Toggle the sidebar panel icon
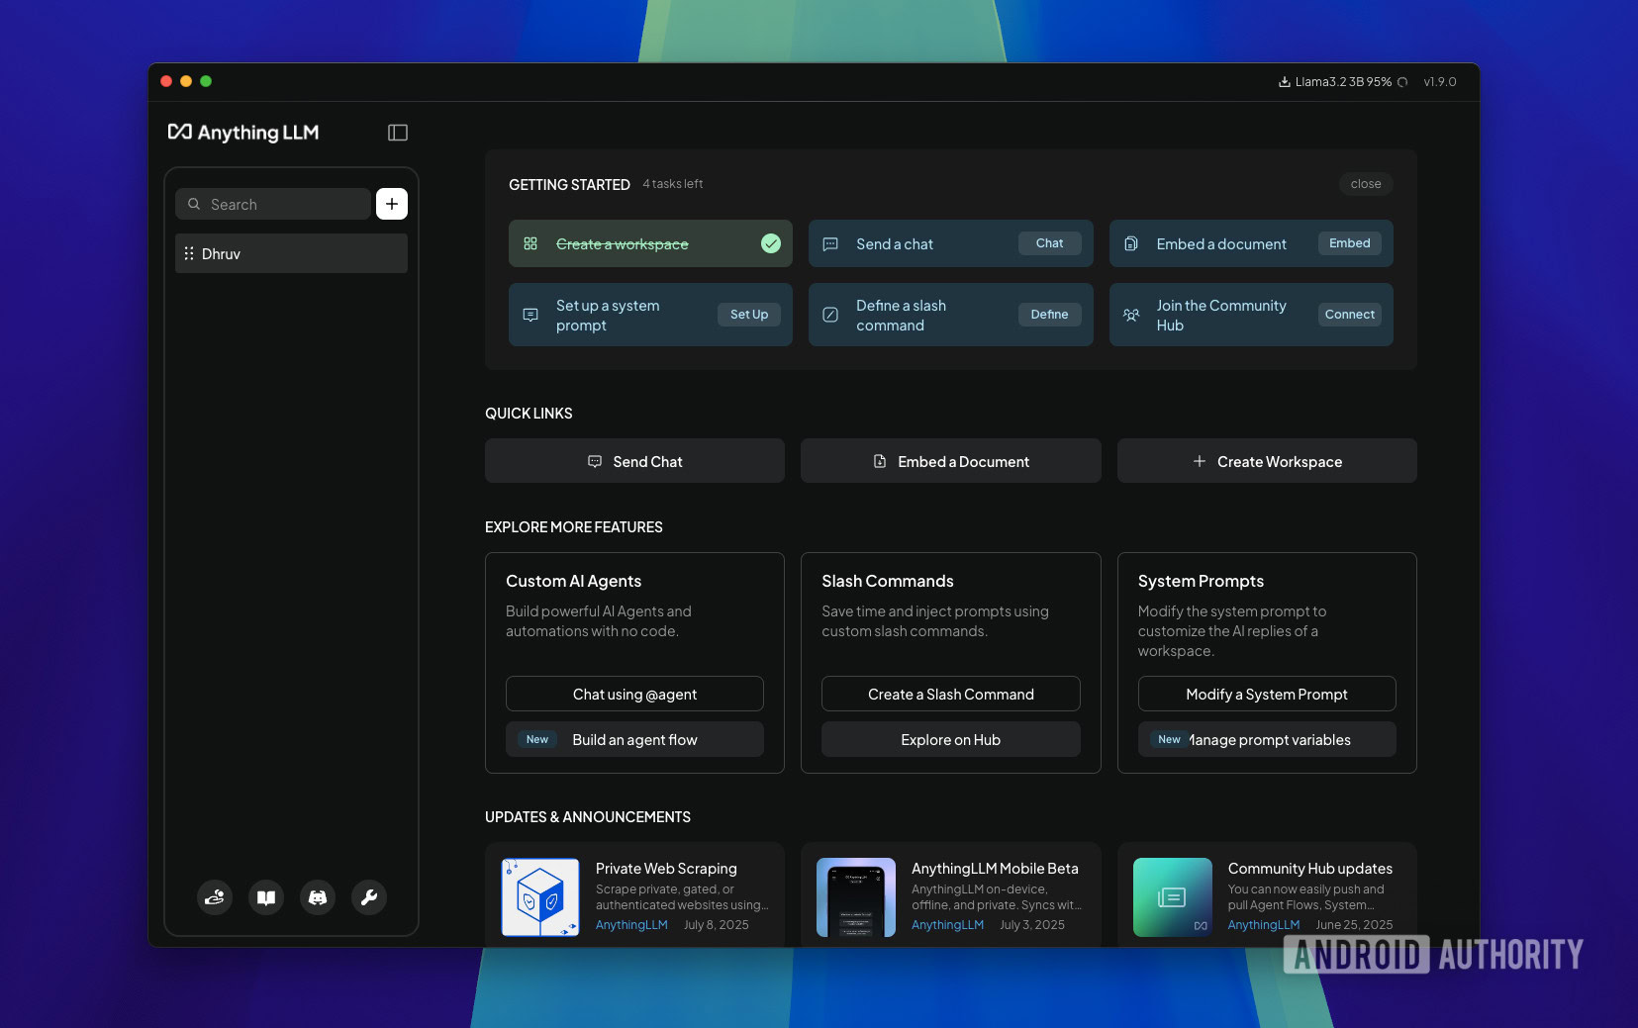Image resolution: width=1638 pixels, height=1028 pixels. (397, 132)
